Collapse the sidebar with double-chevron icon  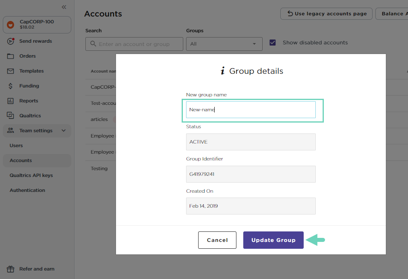(64, 7)
